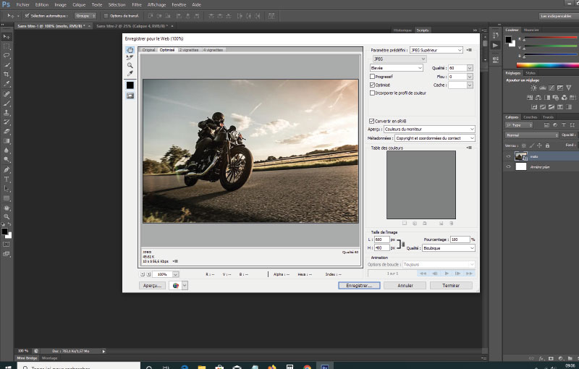The image size is (579, 369).
Task: Select the Slice Select tool
Action: click(x=130, y=57)
